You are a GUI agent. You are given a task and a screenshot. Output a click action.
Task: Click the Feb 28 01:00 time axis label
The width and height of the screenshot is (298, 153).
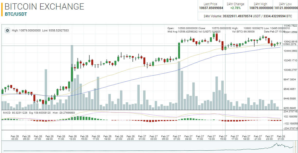click(x=281, y=138)
